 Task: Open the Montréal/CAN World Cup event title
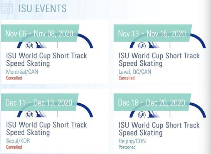tap(46, 60)
